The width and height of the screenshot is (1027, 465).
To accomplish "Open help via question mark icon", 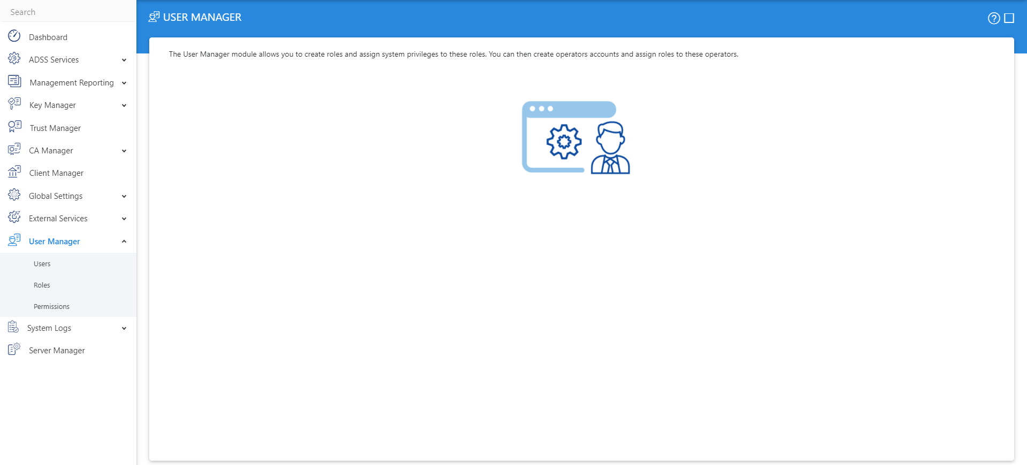I will coord(993,18).
